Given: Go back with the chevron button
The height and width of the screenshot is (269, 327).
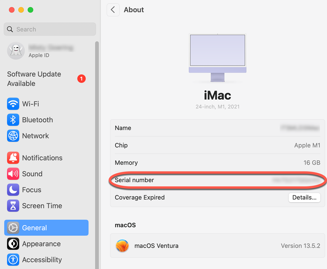Looking at the screenshot, I should (x=113, y=10).
